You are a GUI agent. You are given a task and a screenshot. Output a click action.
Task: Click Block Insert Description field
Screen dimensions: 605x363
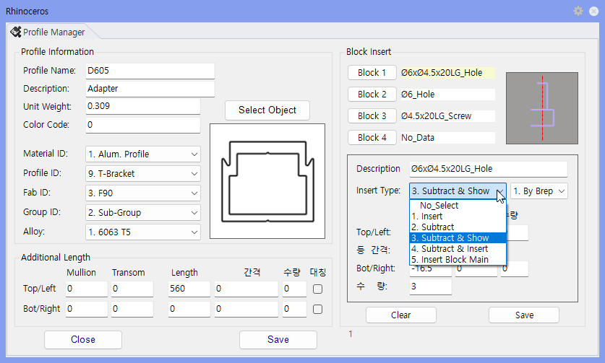[489, 169]
